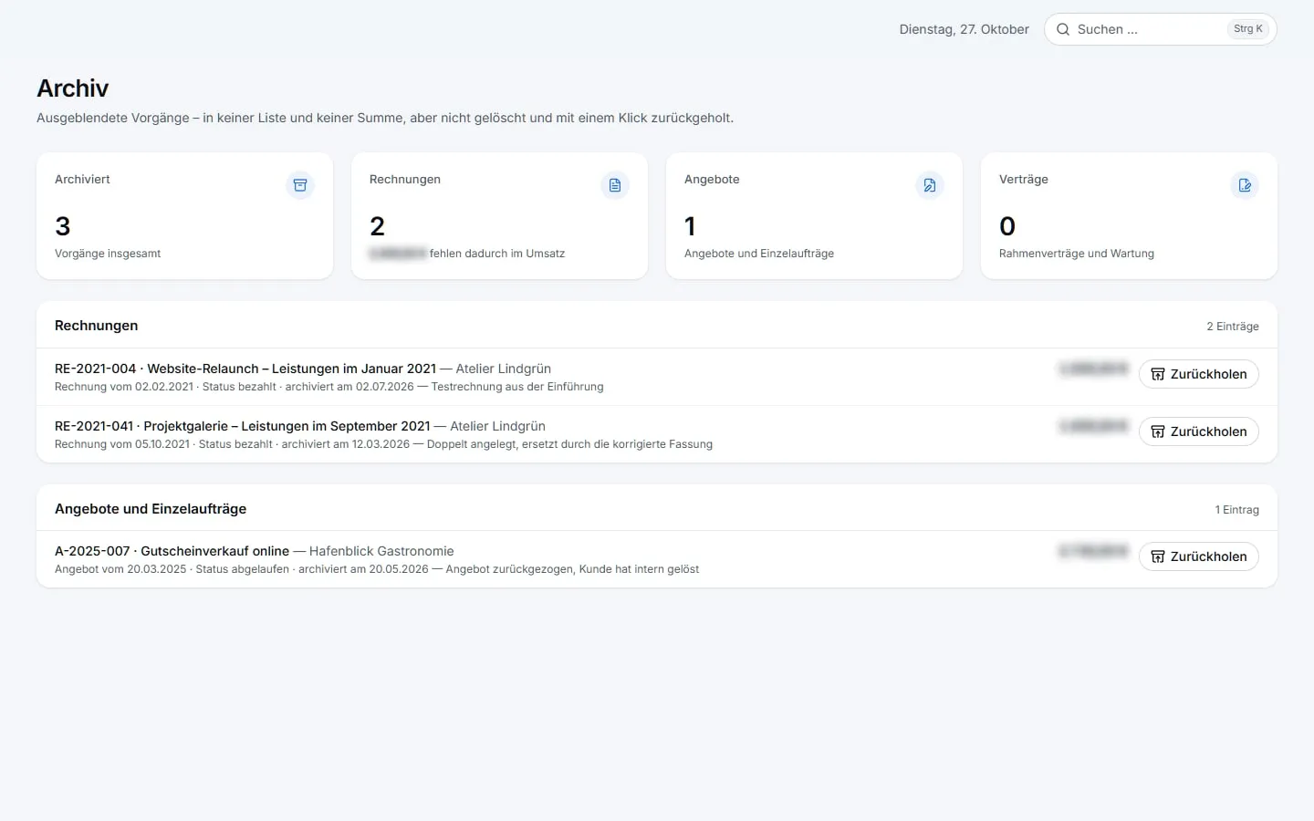Click the Strg K shortcut badge

(1247, 29)
